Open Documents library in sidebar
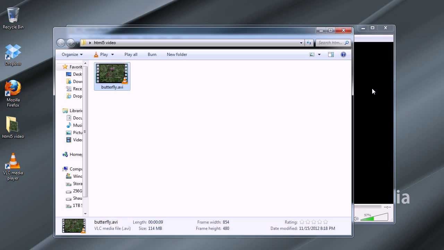This screenshot has width=444, height=250. click(x=74, y=118)
